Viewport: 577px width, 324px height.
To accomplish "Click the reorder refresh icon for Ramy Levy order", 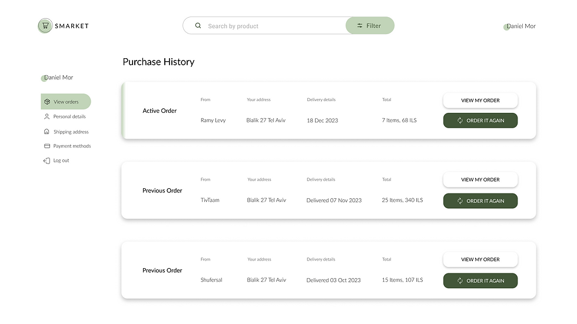I will coord(460,121).
